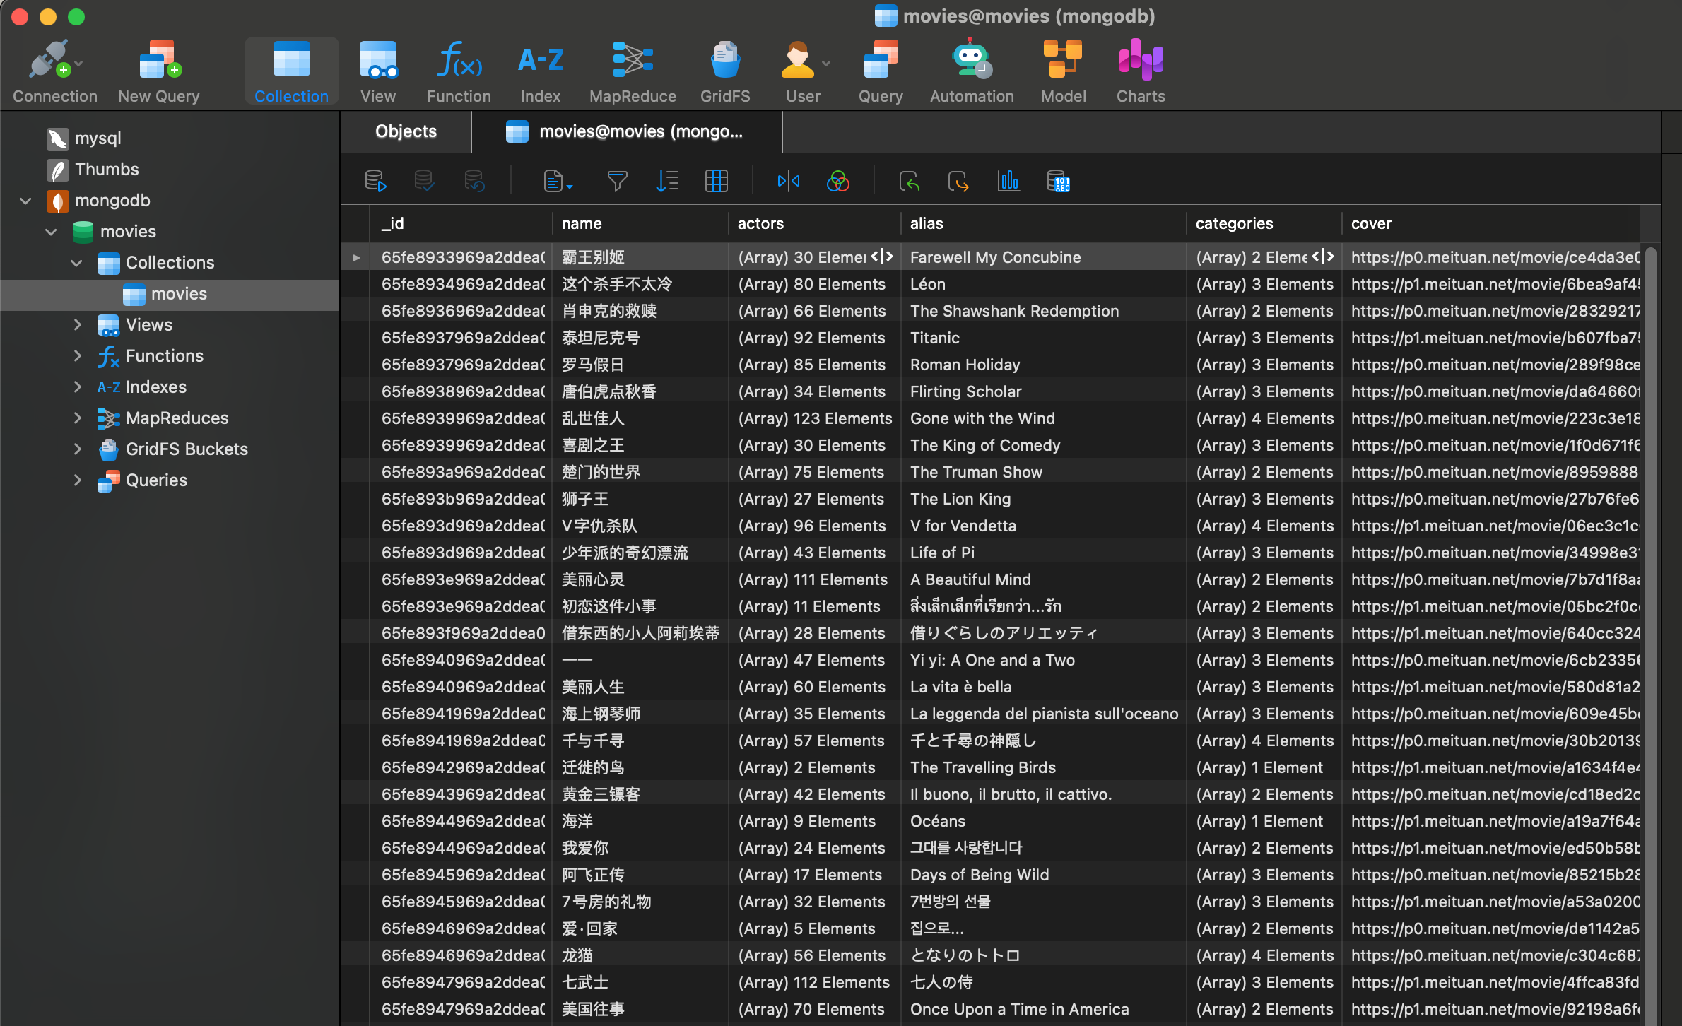The height and width of the screenshot is (1026, 1682).
Task: Create a New Query
Action: [159, 72]
